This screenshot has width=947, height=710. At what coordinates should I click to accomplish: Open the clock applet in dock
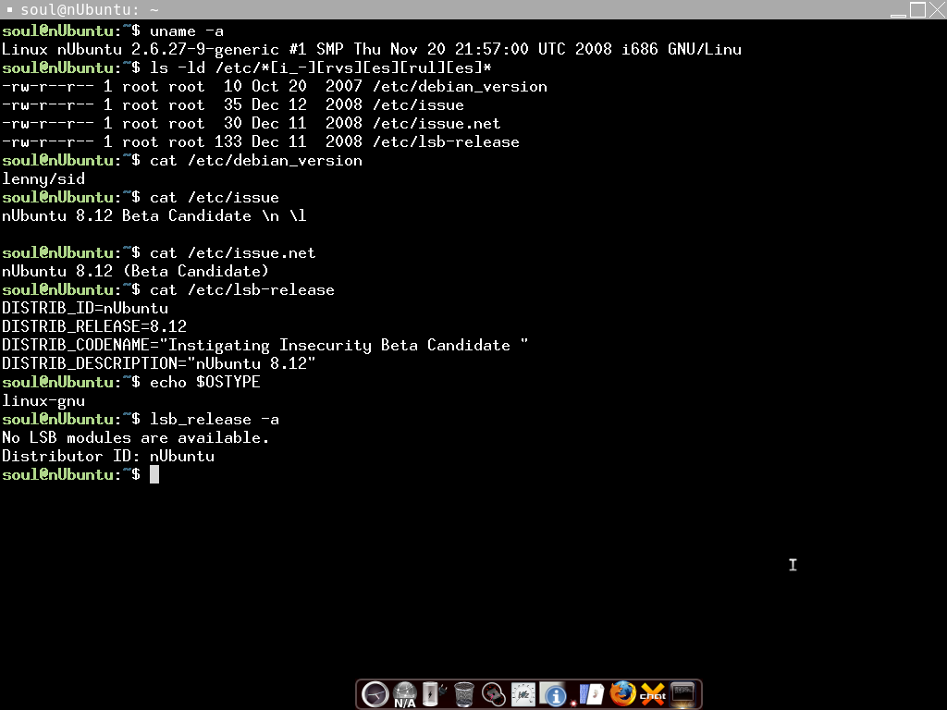(375, 694)
